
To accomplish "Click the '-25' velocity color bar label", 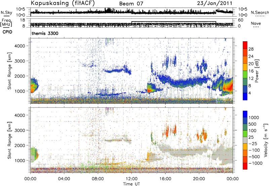I will tap(253, 144).
